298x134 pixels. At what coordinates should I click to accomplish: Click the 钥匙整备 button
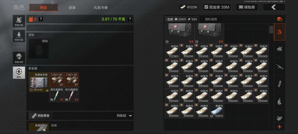click(41, 116)
